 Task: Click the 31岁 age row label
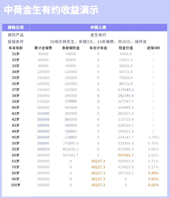tap(15, 54)
